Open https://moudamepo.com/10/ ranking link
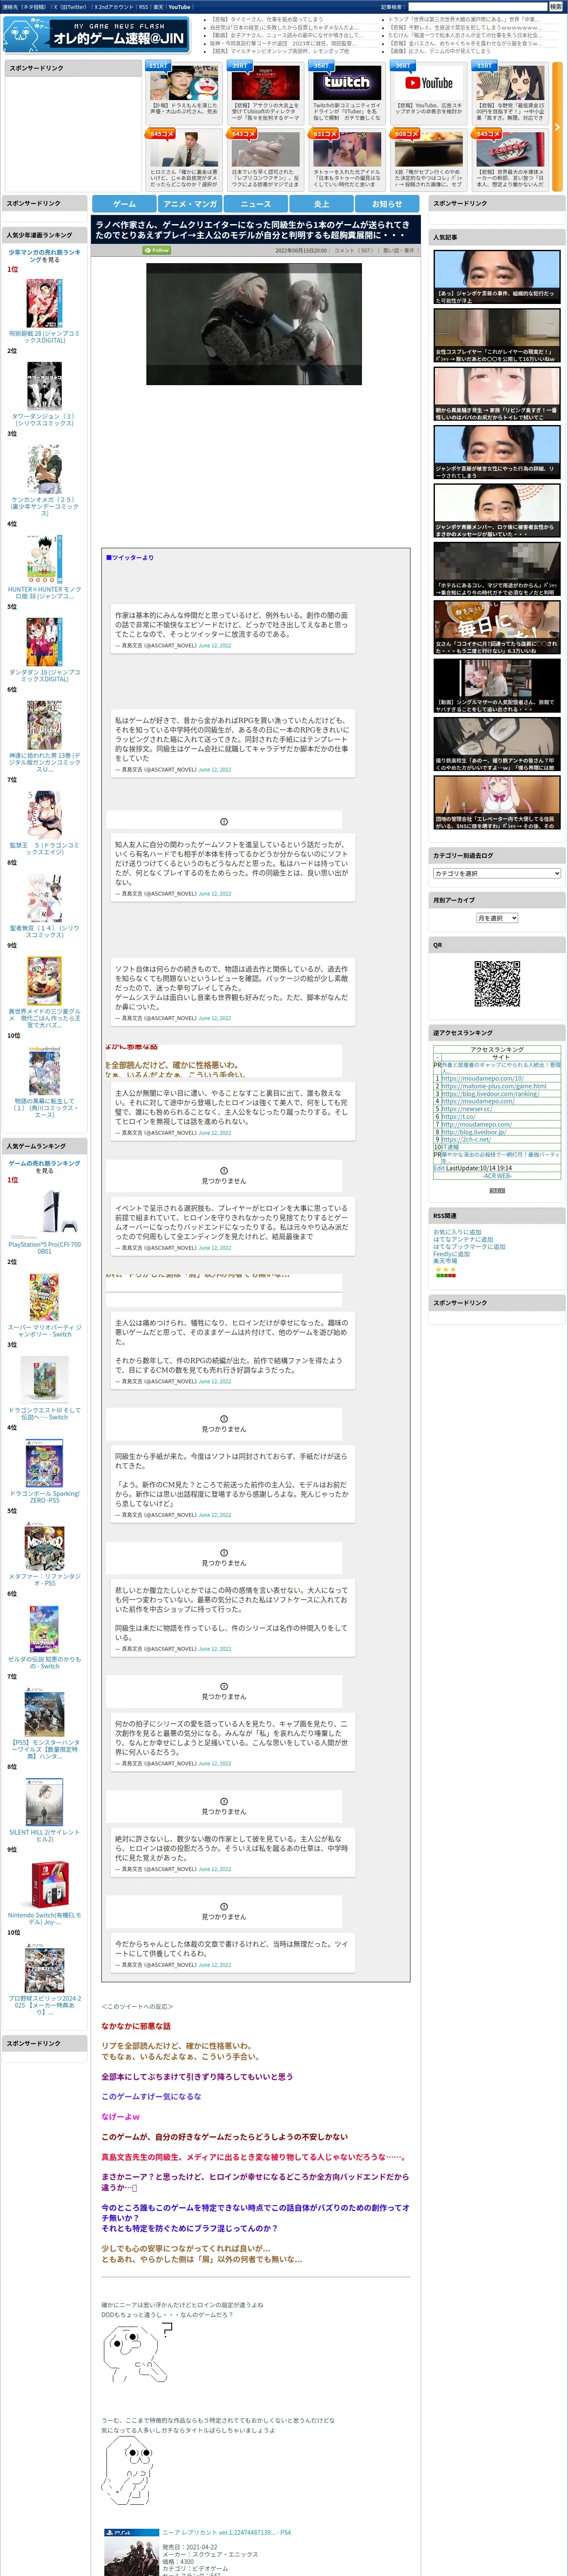 (483, 1078)
